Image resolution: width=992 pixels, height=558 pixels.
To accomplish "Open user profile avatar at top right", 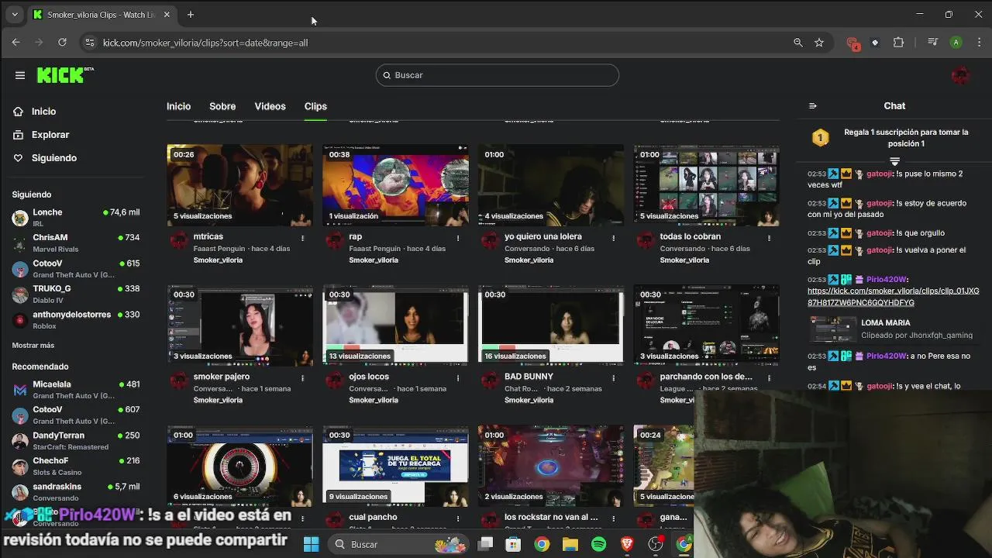I will tap(960, 75).
